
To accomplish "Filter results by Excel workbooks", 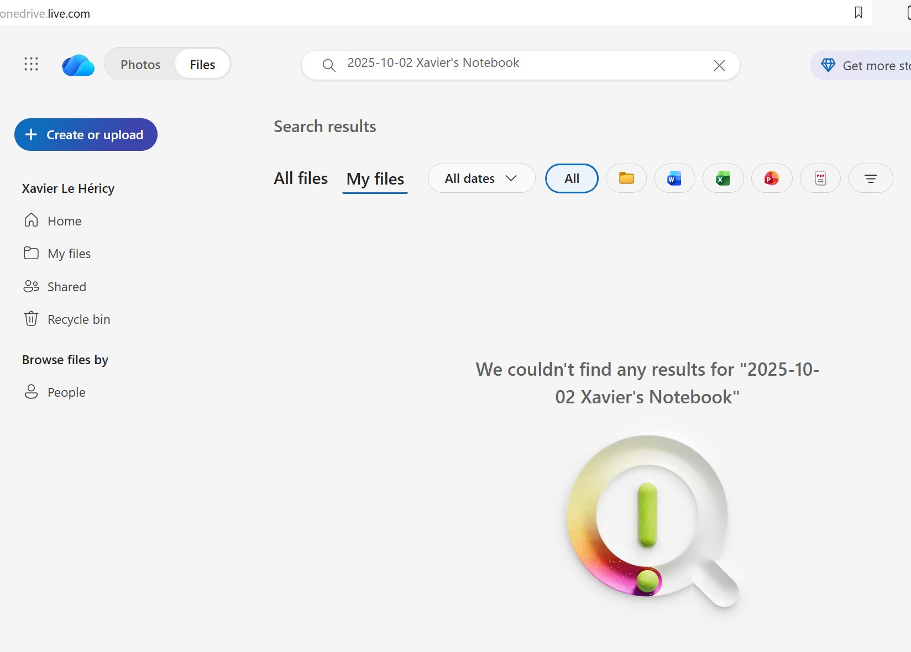I will pos(723,178).
